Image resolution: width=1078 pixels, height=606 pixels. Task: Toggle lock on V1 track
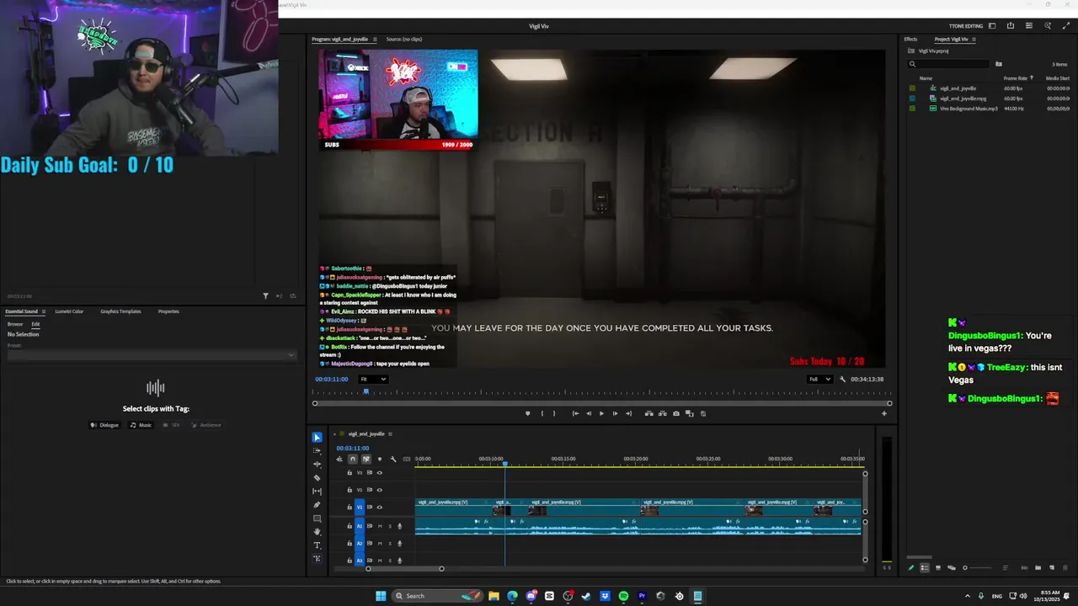point(350,507)
